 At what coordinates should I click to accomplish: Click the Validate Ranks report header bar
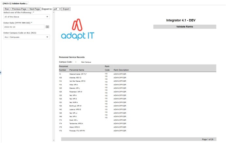coord(184,27)
